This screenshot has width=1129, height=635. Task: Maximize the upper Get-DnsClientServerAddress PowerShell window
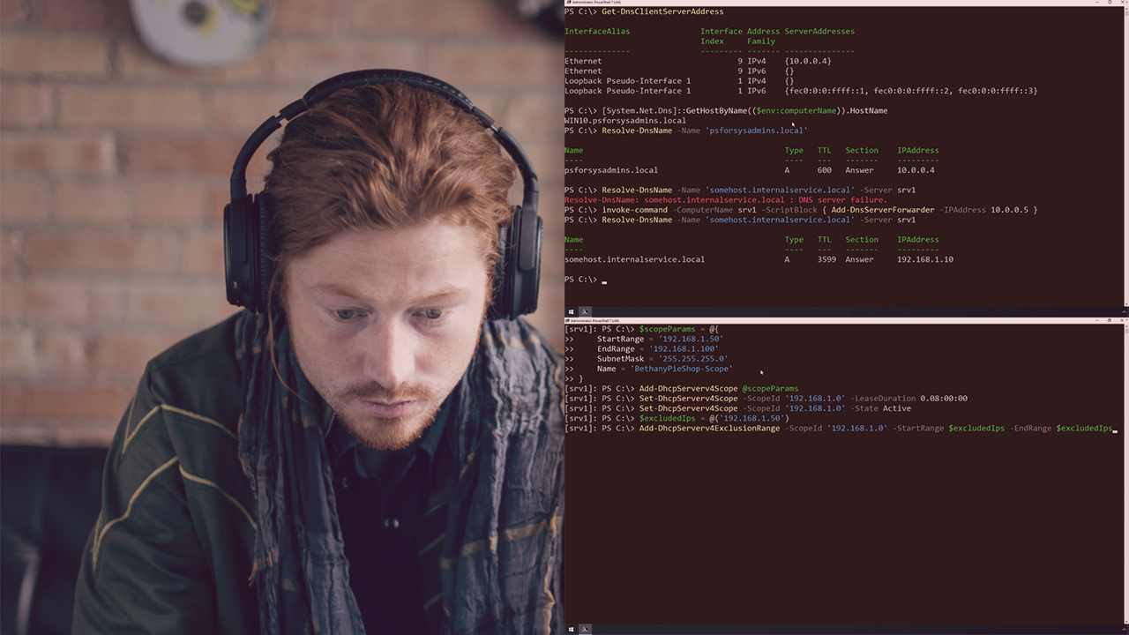(x=1108, y=3)
